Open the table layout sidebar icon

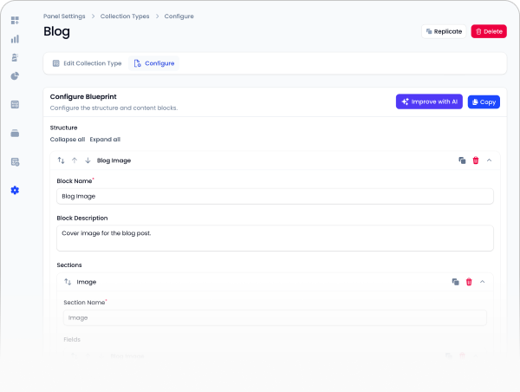click(x=15, y=105)
